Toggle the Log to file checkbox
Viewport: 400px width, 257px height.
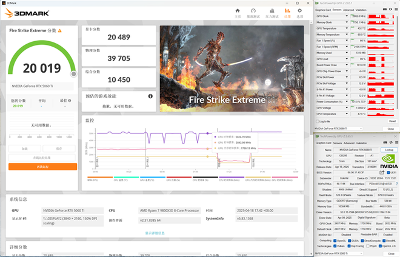pos(318,121)
